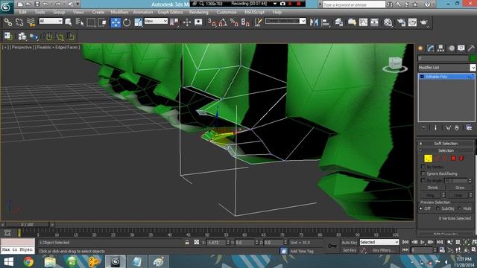Switch to the Hierarchy command panel tab
Screen dimensions: 477x268
[x=440, y=48]
